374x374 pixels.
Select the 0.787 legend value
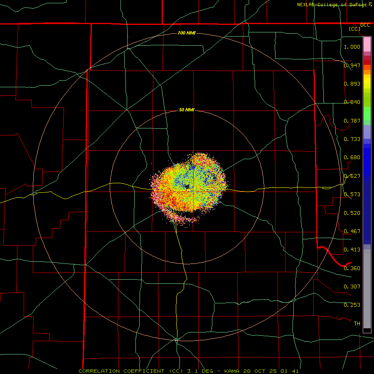tap(352, 121)
